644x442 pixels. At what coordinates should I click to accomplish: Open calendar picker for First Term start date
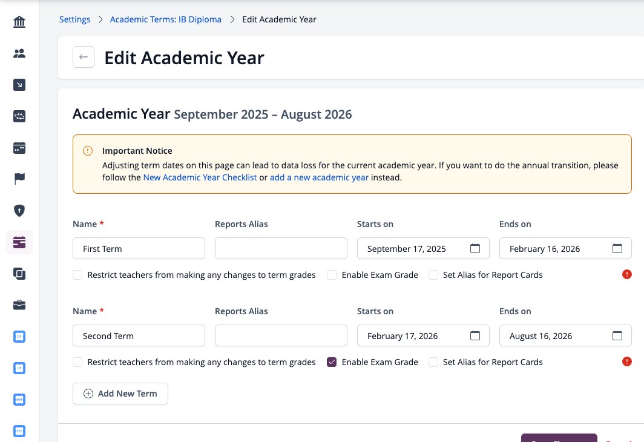pyautogui.click(x=475, y=248)
